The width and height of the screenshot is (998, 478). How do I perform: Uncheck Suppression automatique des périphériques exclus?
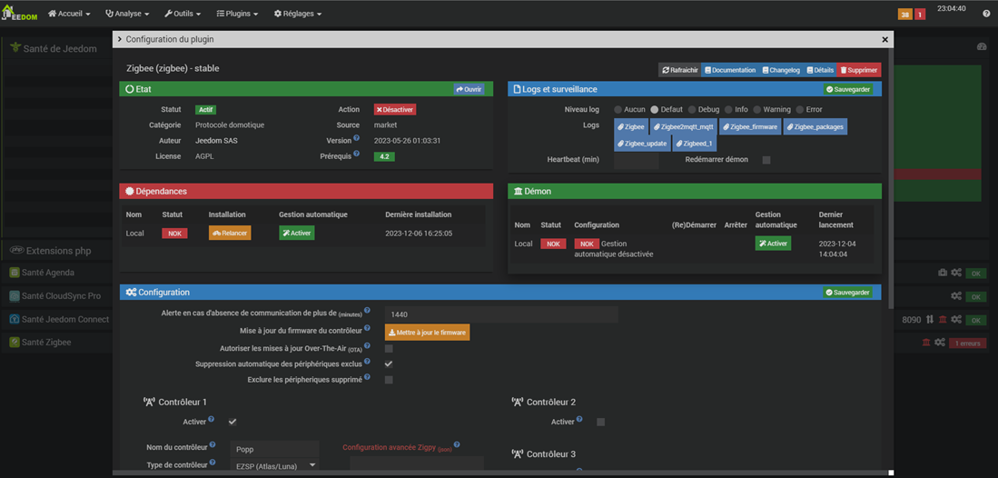389,363
